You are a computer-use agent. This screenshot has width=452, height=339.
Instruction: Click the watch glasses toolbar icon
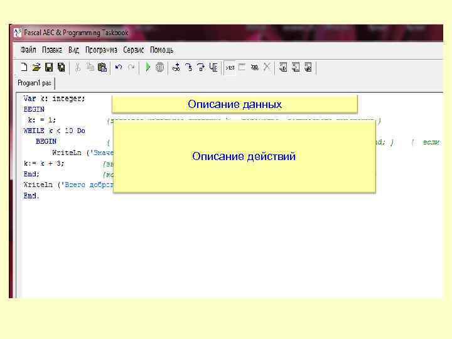click(254, 67)
